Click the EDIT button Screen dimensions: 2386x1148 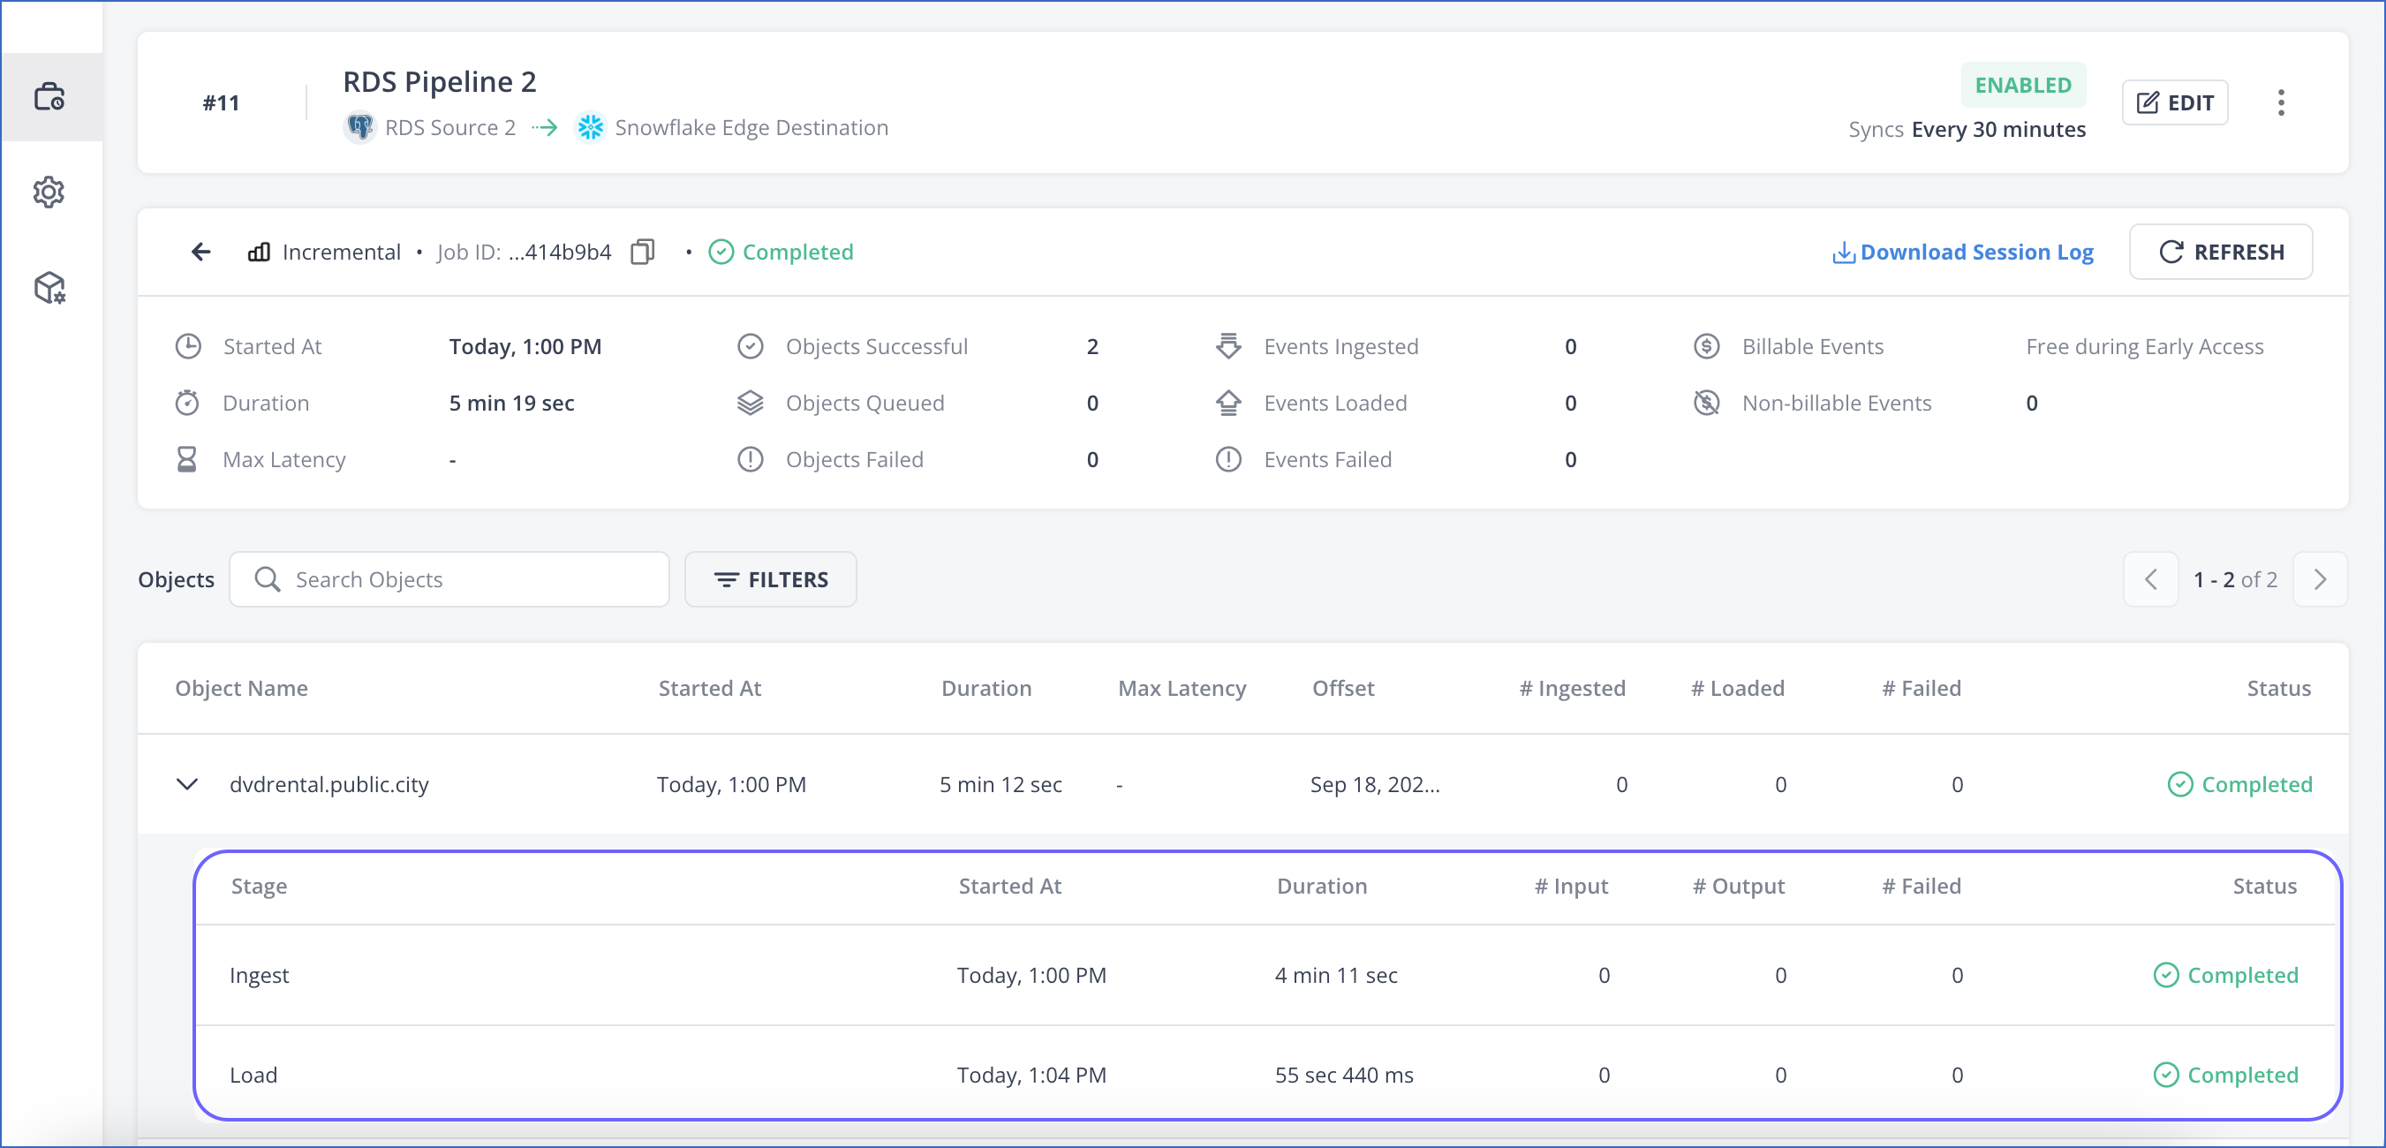click(2174, 102)
